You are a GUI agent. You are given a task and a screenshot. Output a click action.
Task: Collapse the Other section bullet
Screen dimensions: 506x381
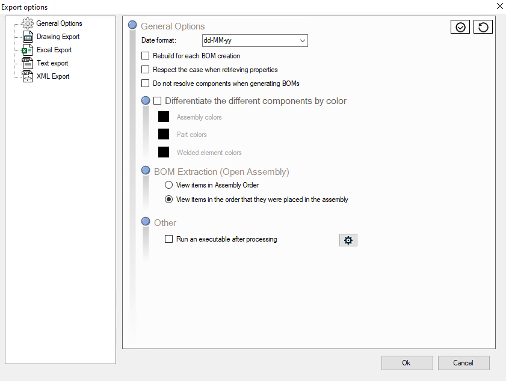click(146, 222)
